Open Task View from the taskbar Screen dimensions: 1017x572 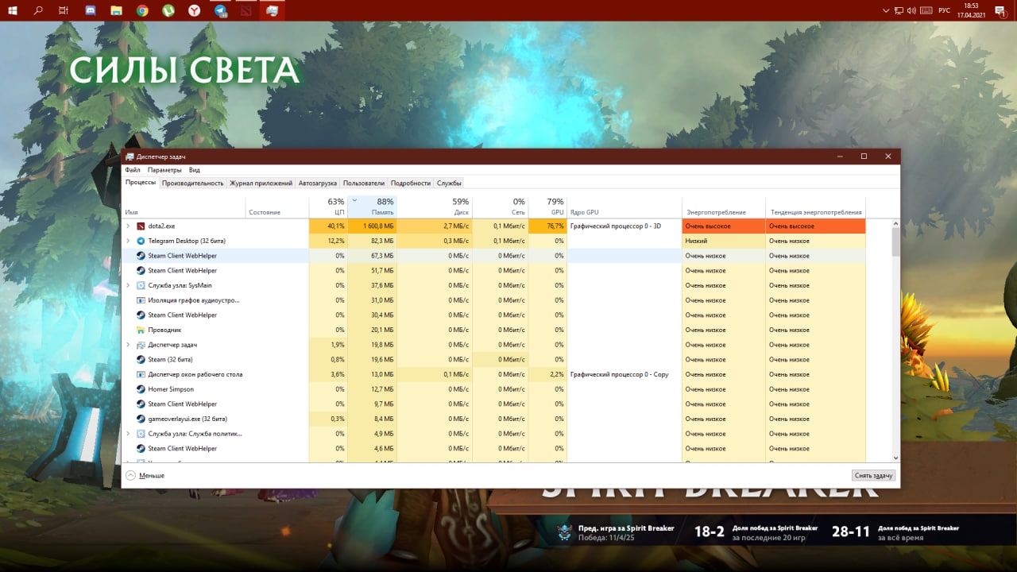pos(64,11)
